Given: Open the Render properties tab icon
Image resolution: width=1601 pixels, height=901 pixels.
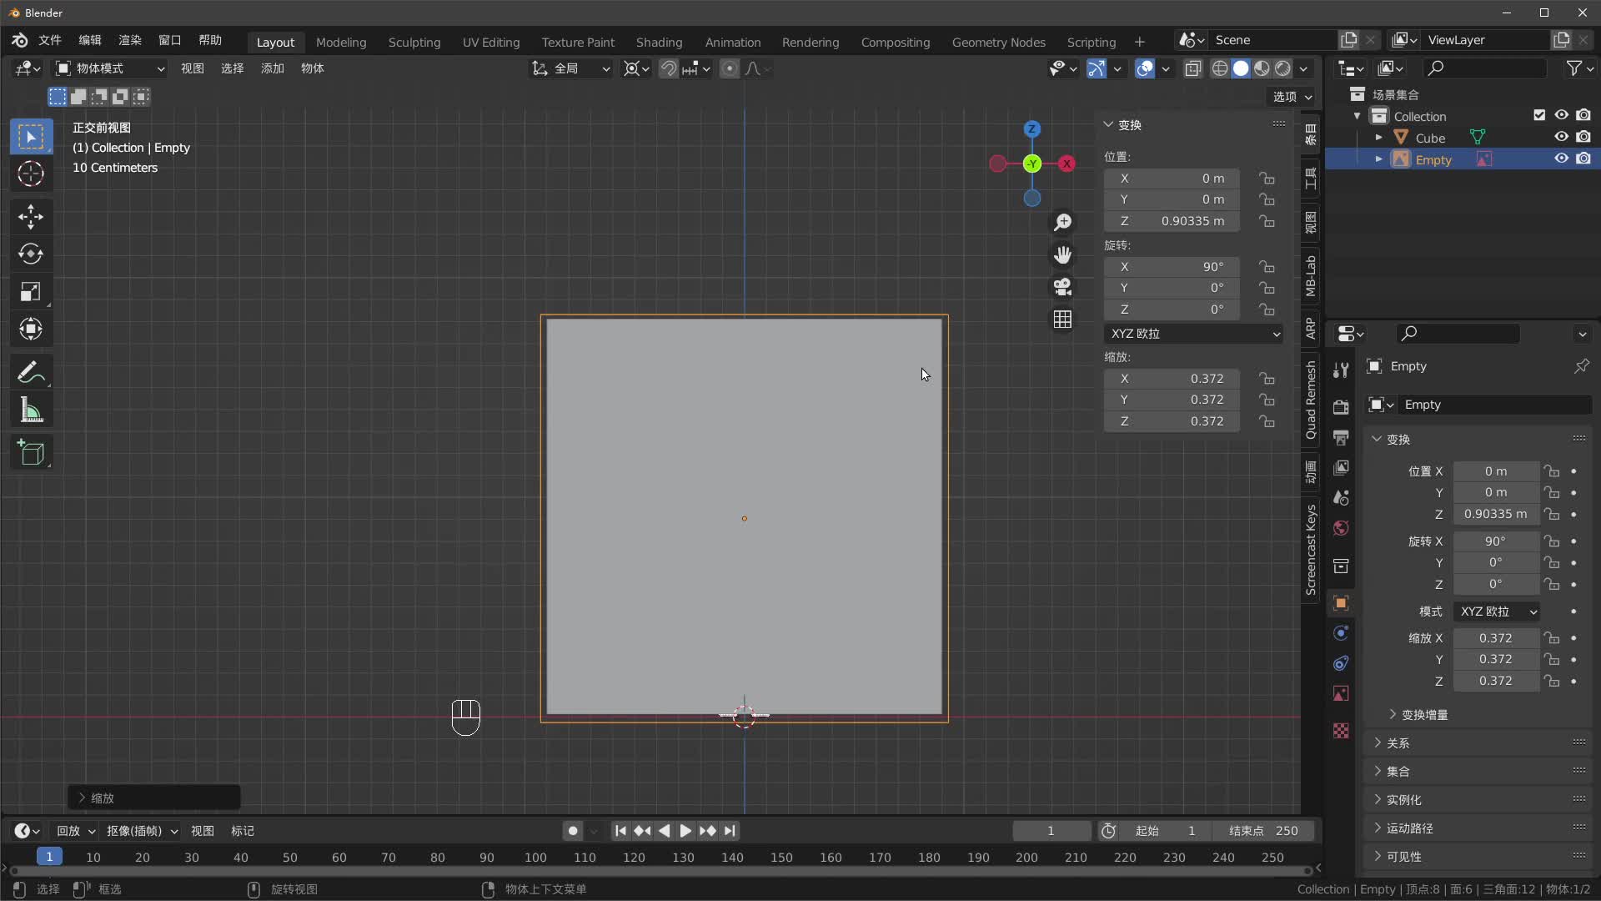Looking at the screenshot, I should pyautogui.click(x=1341, y=407).
